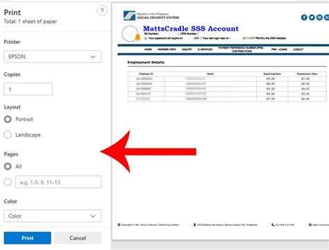
Task: Select the custom page range radio button
Action: (x=8, y=182)
